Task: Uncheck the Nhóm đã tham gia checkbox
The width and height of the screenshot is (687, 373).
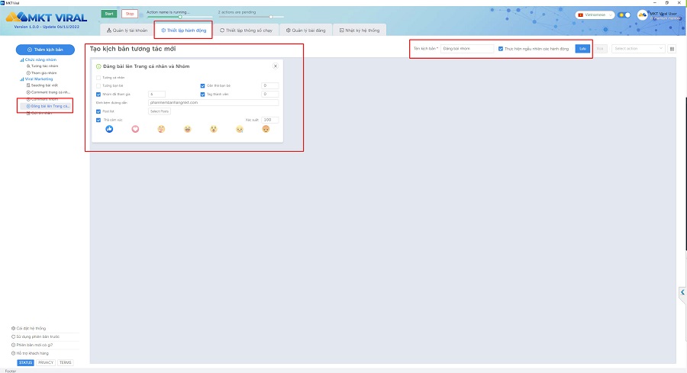Action: [98, 94]
